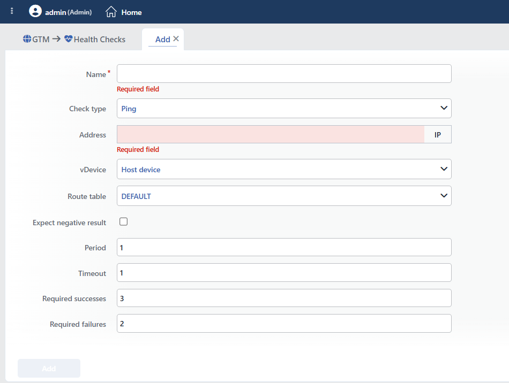The height and width of the screenshot is (383, 509).
Task: Click the admin user avatar icon
Action: pyautogui.click(x=35, y=11)
